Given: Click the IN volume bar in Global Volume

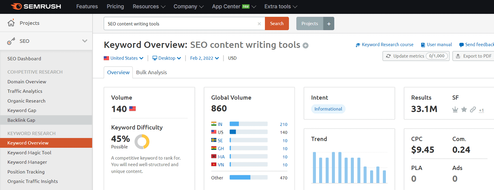Looking at the screenshot, I should coord(249,124).
